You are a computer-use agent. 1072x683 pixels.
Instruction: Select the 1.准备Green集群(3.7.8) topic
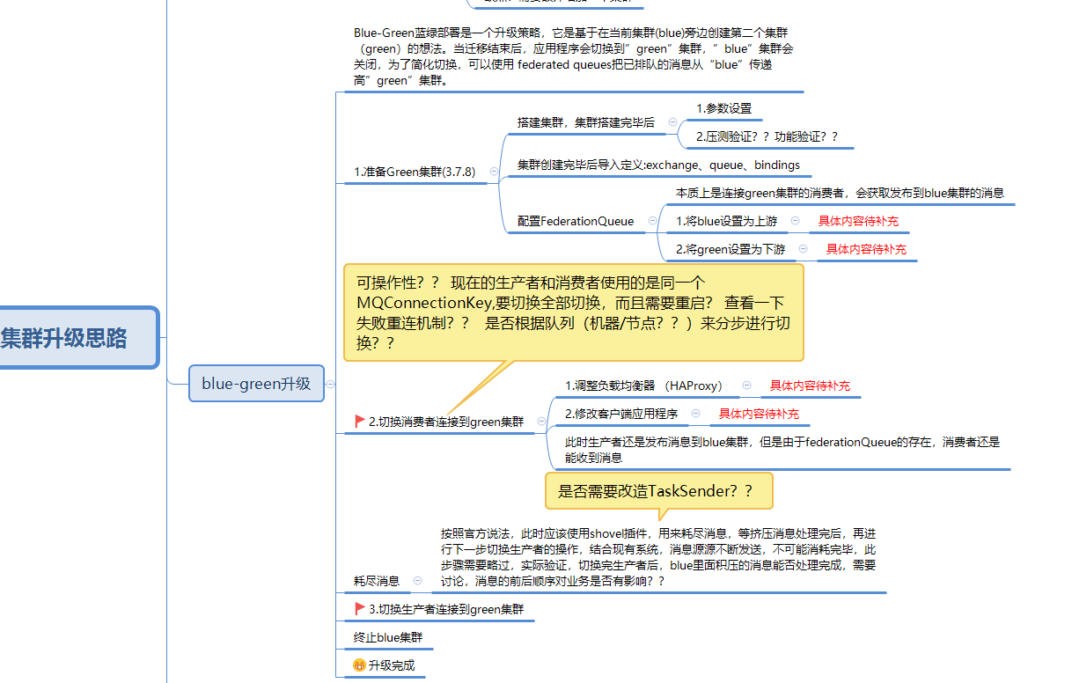(x=415, y=172)
